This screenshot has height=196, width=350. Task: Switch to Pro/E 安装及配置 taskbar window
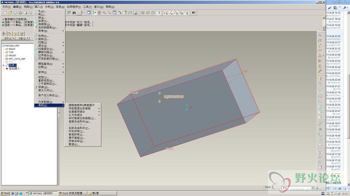coord(73,193)
